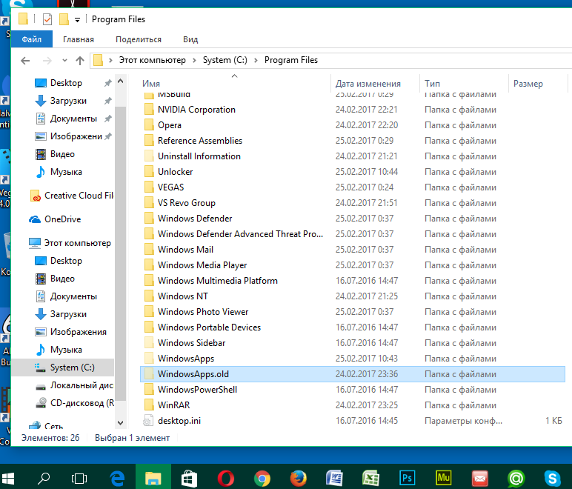Image resolution: width=572 pixels, height=489 pixels.
Task: Select the Windows Defender folder icon
Action: click(x=149, y=218)
